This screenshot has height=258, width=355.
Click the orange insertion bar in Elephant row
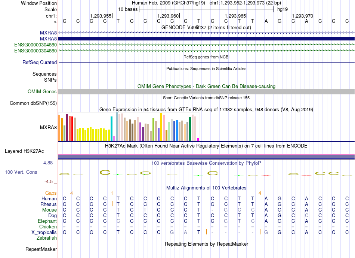72,221
